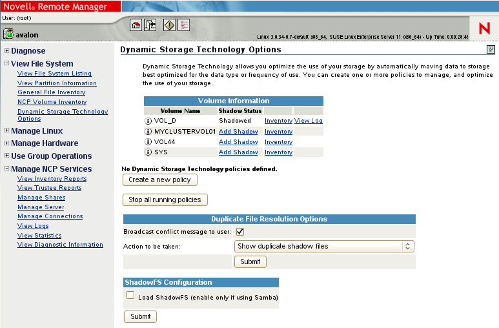The image size is (499, 328).
Task: Open View Diagnostic Information
Action: pos(60,245)
